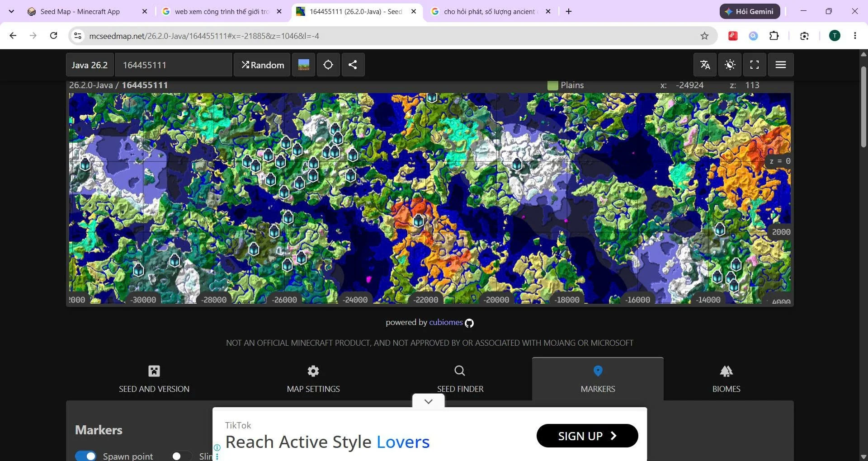Click the GitHub icon beside cubiomes
Viewport: 868px width, 461px height.
pos(469,323)
